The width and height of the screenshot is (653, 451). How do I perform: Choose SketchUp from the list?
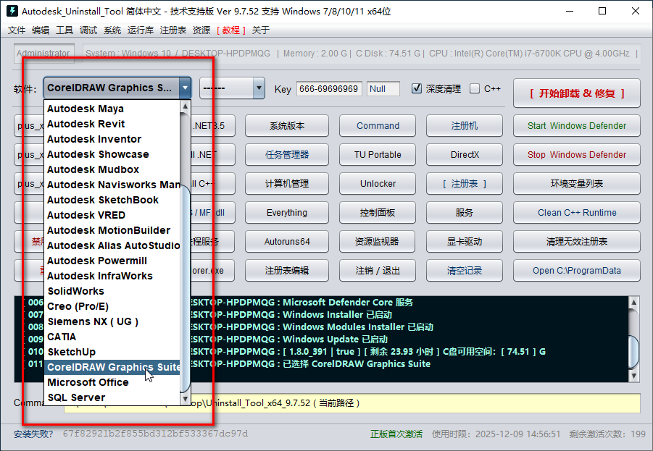tap(112, 352)
